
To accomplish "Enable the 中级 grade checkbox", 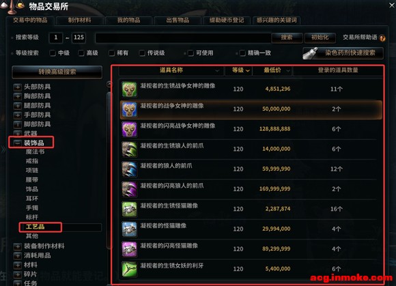I will [53, 53].
